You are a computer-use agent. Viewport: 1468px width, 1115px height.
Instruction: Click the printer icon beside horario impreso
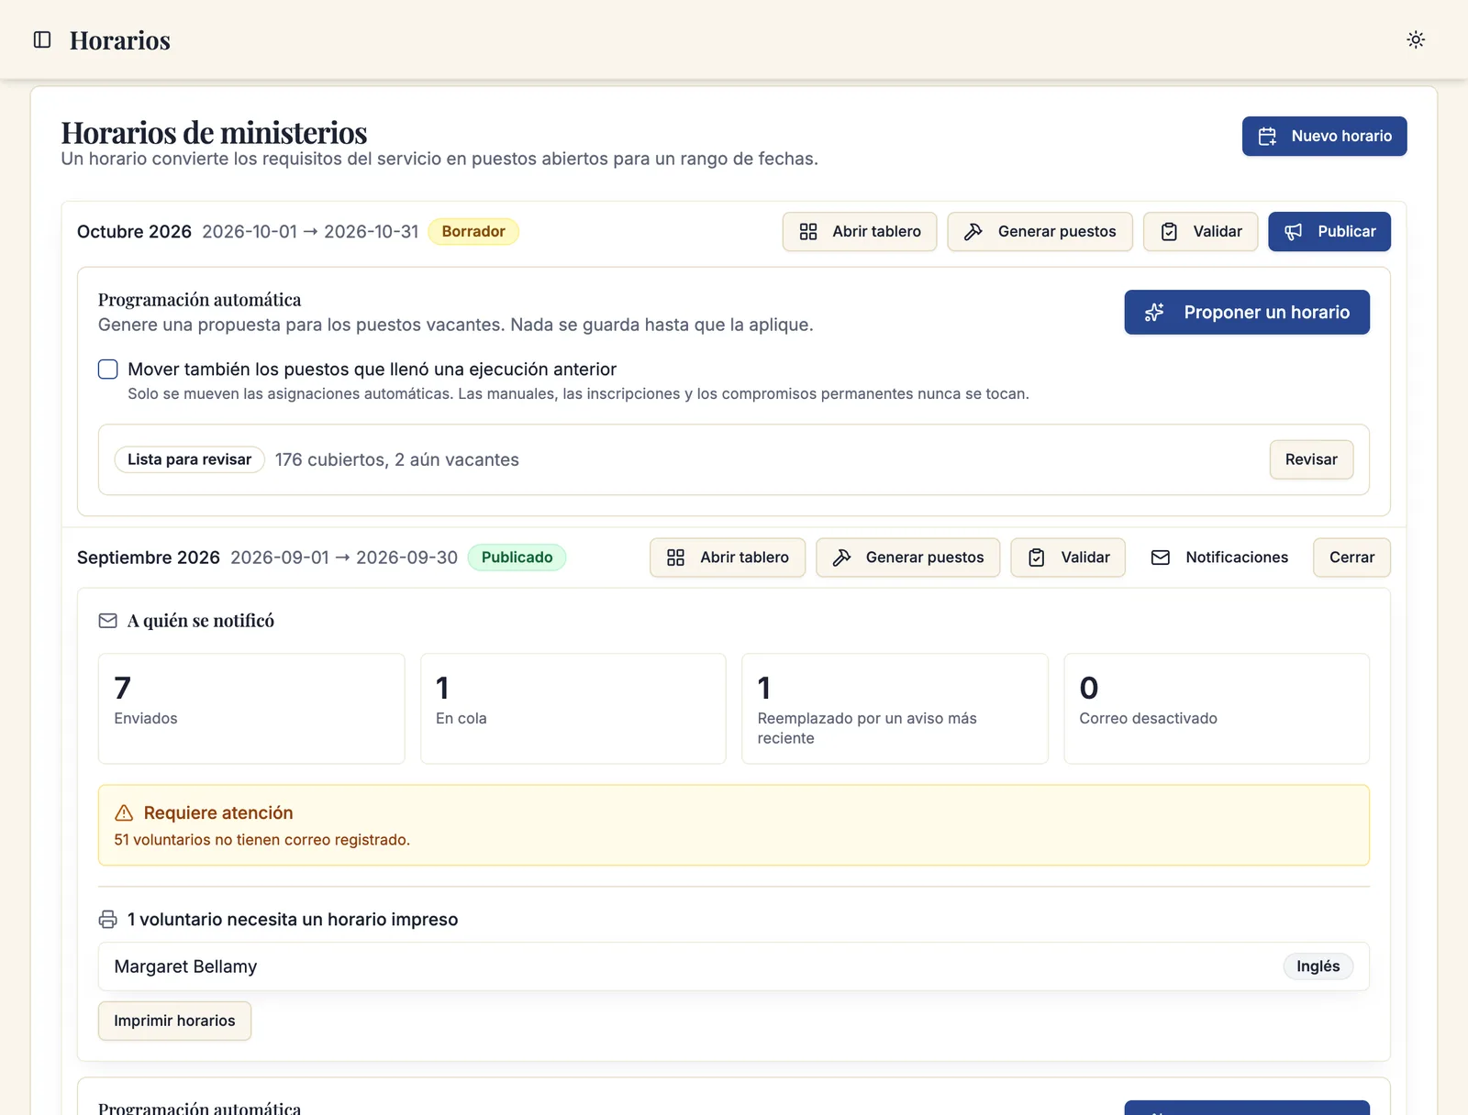pyautogui.click(x=107, y=920)
